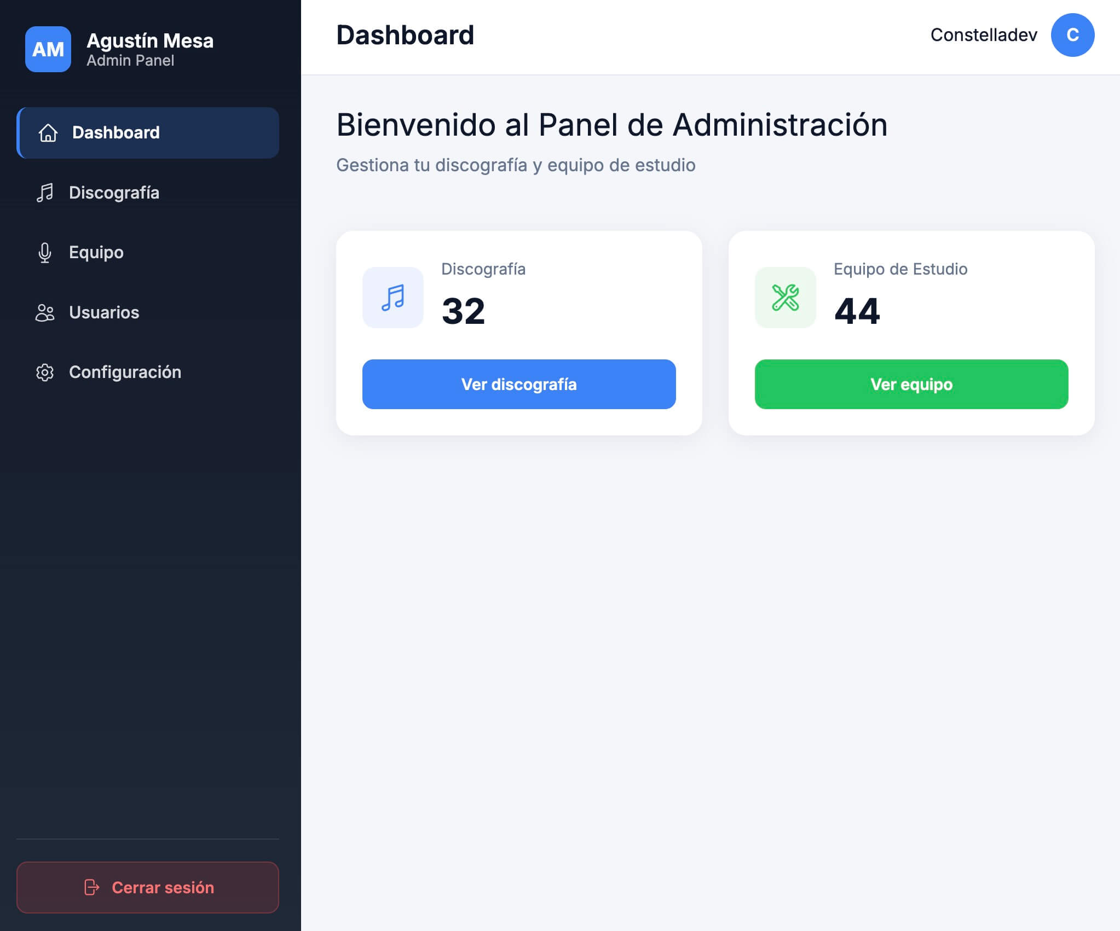Click the logout icon in Cerrar sesión button

point(91,888)
